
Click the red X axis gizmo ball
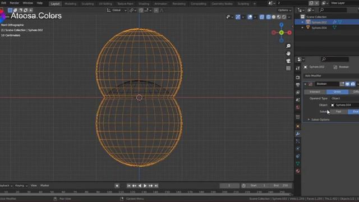(289, 33)
